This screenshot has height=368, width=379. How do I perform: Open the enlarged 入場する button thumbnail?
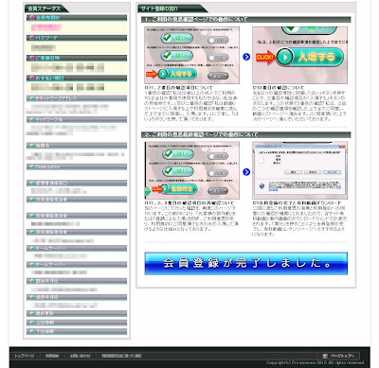(299, 55)
